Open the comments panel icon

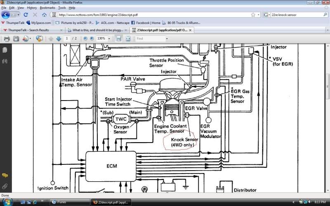(x=5, y=176)
